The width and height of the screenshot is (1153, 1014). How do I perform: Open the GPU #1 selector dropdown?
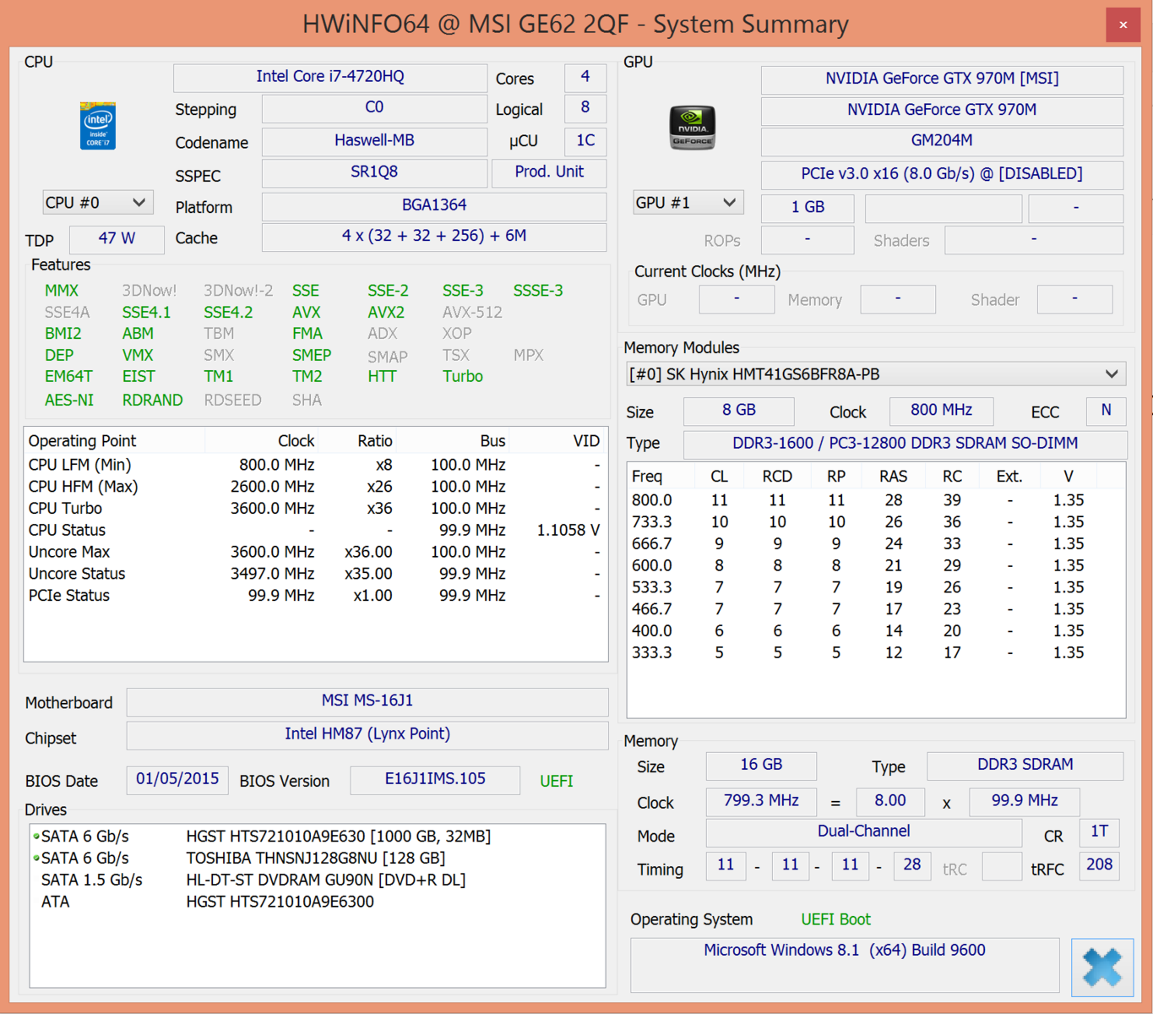pyautogui.click(x=688, y=203)
